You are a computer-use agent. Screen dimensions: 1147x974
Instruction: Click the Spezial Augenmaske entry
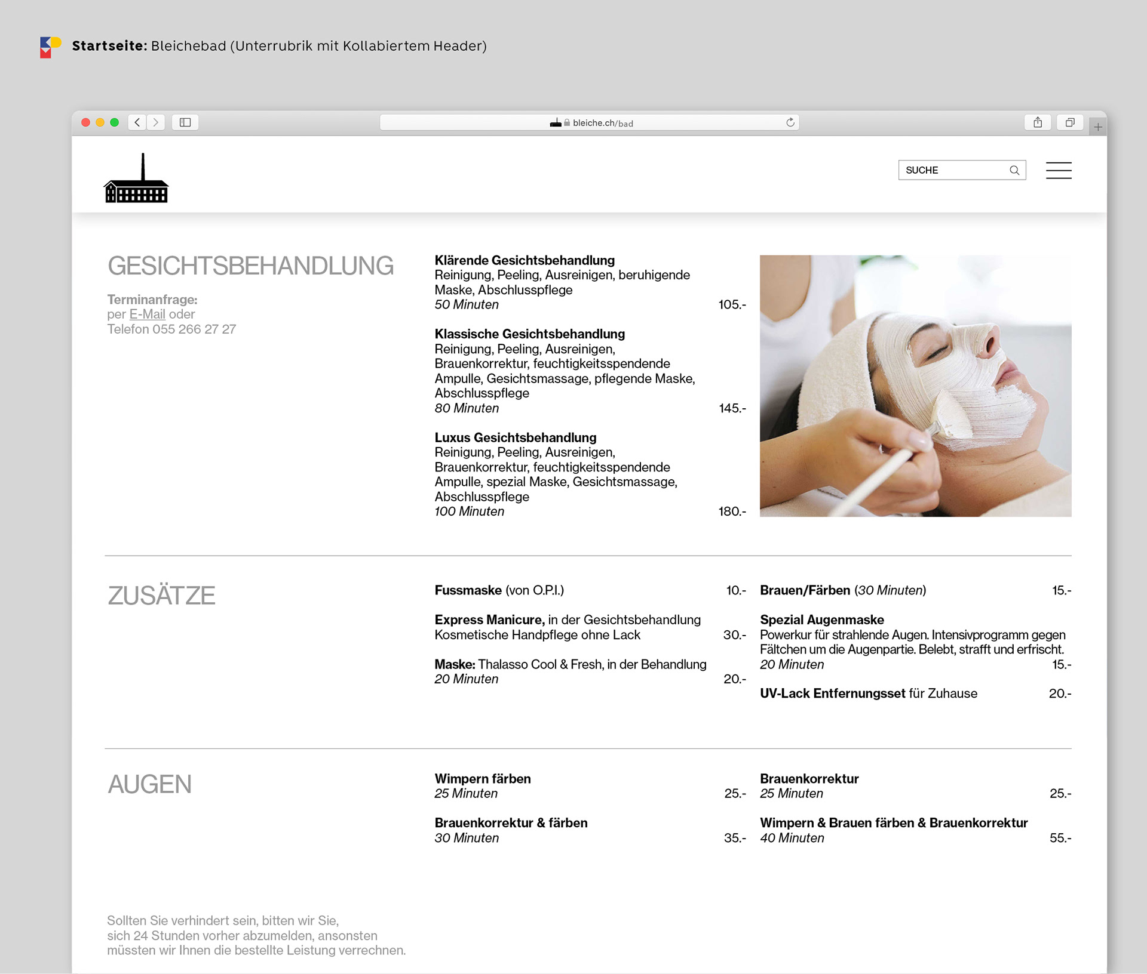[822, 619]
